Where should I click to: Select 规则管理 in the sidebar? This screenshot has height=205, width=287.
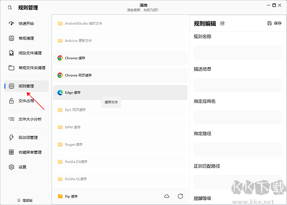pos(26,86)
